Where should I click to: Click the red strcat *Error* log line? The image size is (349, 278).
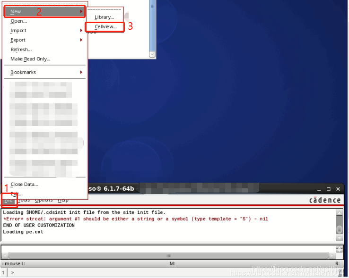[136, 219]
